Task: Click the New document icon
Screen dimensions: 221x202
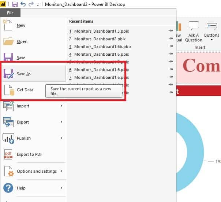Action: click(8, 25)
